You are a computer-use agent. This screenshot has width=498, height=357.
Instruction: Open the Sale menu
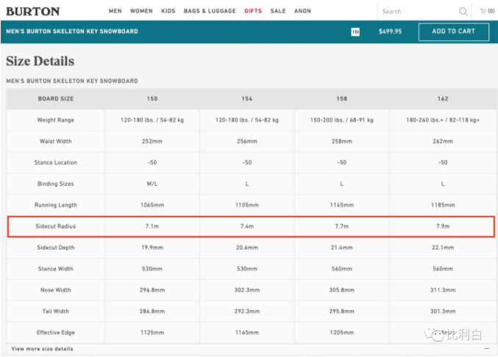[278, 11]
